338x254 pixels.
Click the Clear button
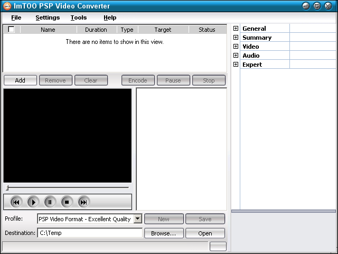[x=91, y=80]
